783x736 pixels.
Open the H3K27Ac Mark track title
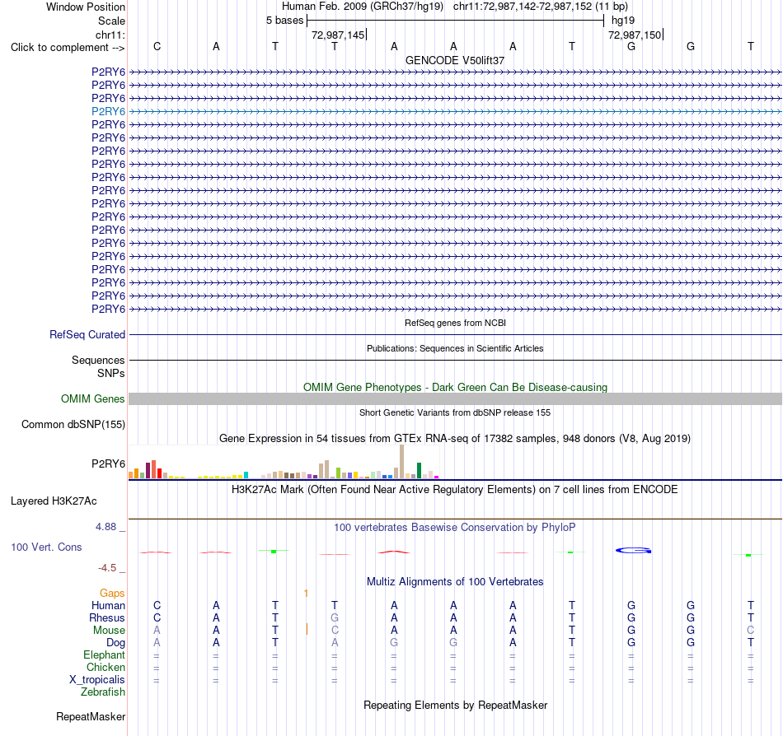pyautogui.click(x=454, y=489)
